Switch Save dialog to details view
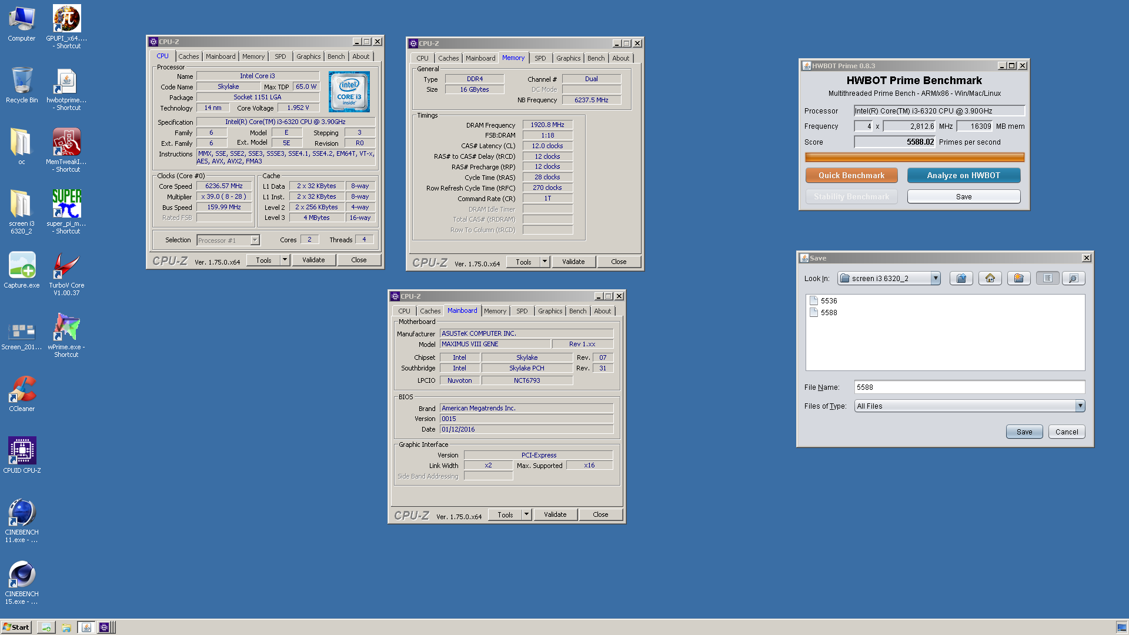The image size is (1129, 635). pyautogui.click(x=1074, y=278)
